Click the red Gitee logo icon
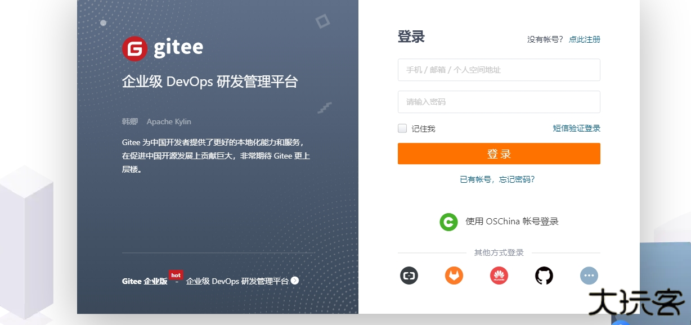The height and width of the screenshot is (325, 691). pyautogui.click(x=134, y=48)
